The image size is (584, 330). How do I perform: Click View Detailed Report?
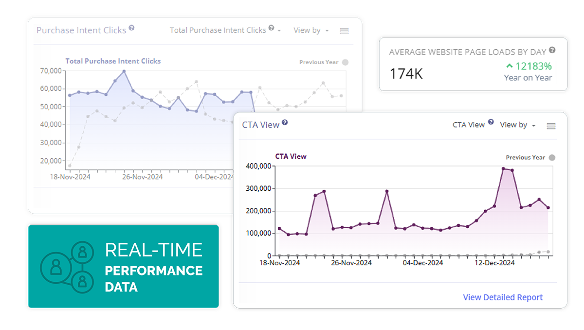[502, 297]
